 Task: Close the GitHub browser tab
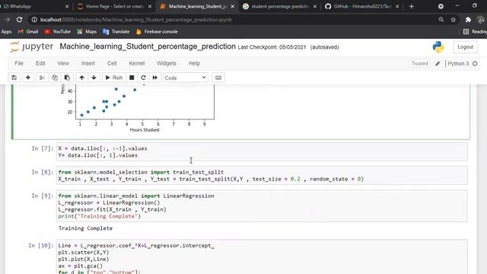tap(397, 6)
